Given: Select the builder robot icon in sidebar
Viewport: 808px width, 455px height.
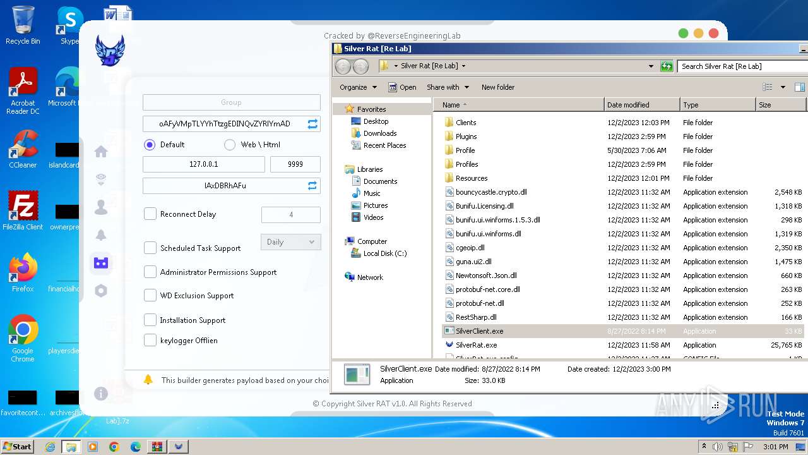Looking at the screenshot, I should pyautogui.click(x=101, y=263).
